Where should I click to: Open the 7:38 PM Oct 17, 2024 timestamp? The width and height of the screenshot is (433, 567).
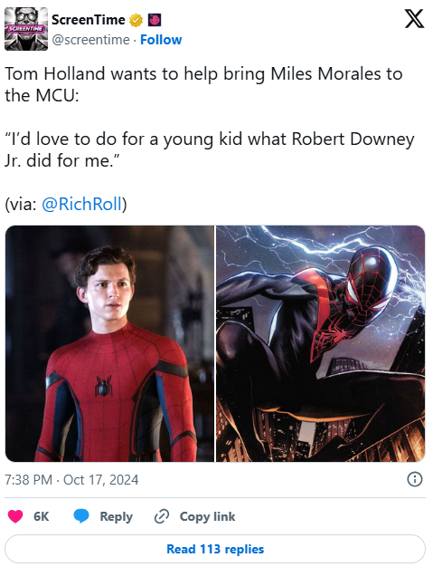(71, 480)
